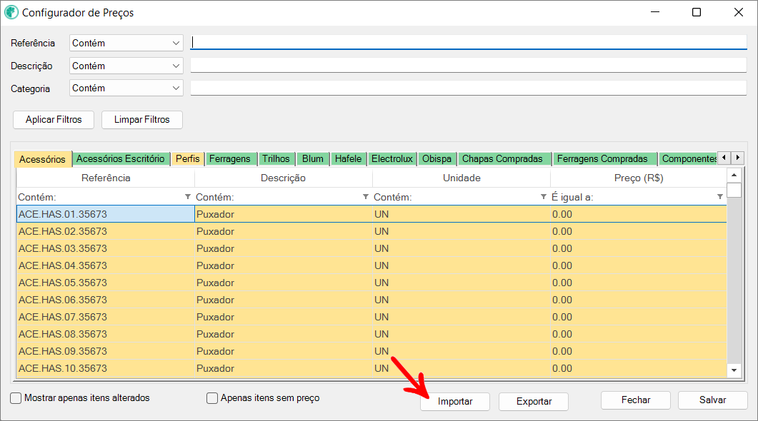
Task: Enable Mostrar apenas itens alterados checkbox
Action: pyautogui.click(x=16, y=398)
